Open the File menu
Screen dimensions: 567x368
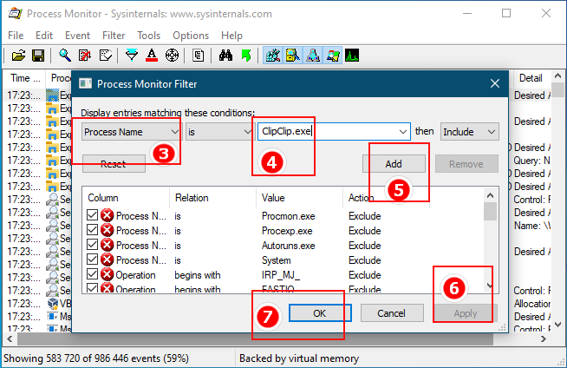[x=16, y=36]
